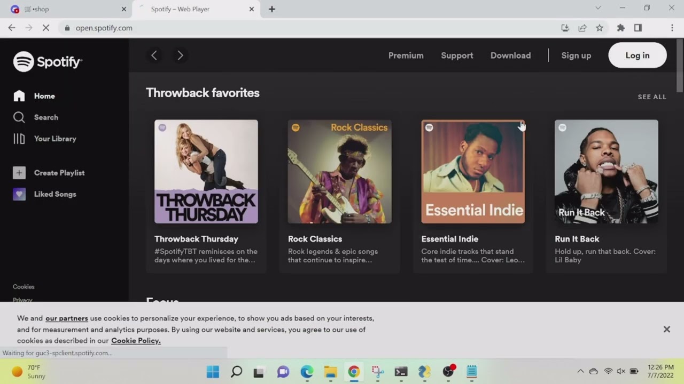The image size is (684, 384).
Task: Open the clock showing 12:26 PM
Action: click(660, 372)
